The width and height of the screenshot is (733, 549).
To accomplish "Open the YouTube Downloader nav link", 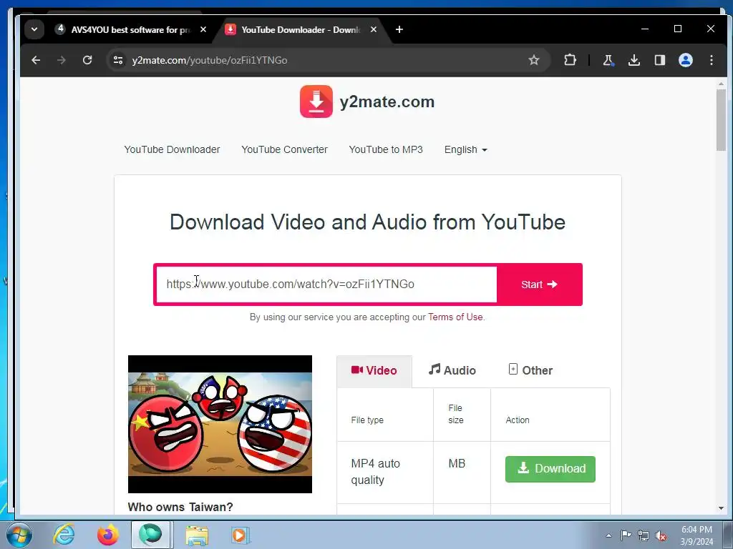I will tap(172, 149).
